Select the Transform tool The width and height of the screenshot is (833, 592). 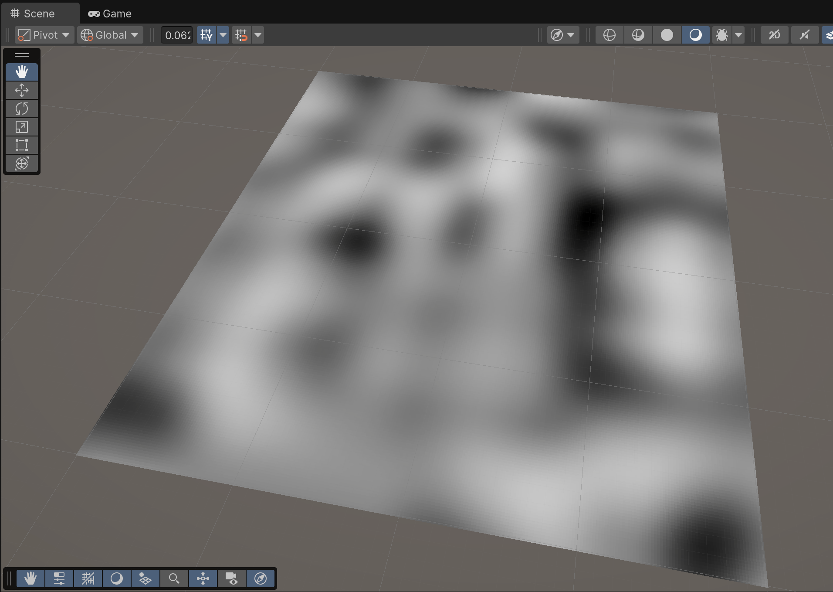(x=22, y=163)
